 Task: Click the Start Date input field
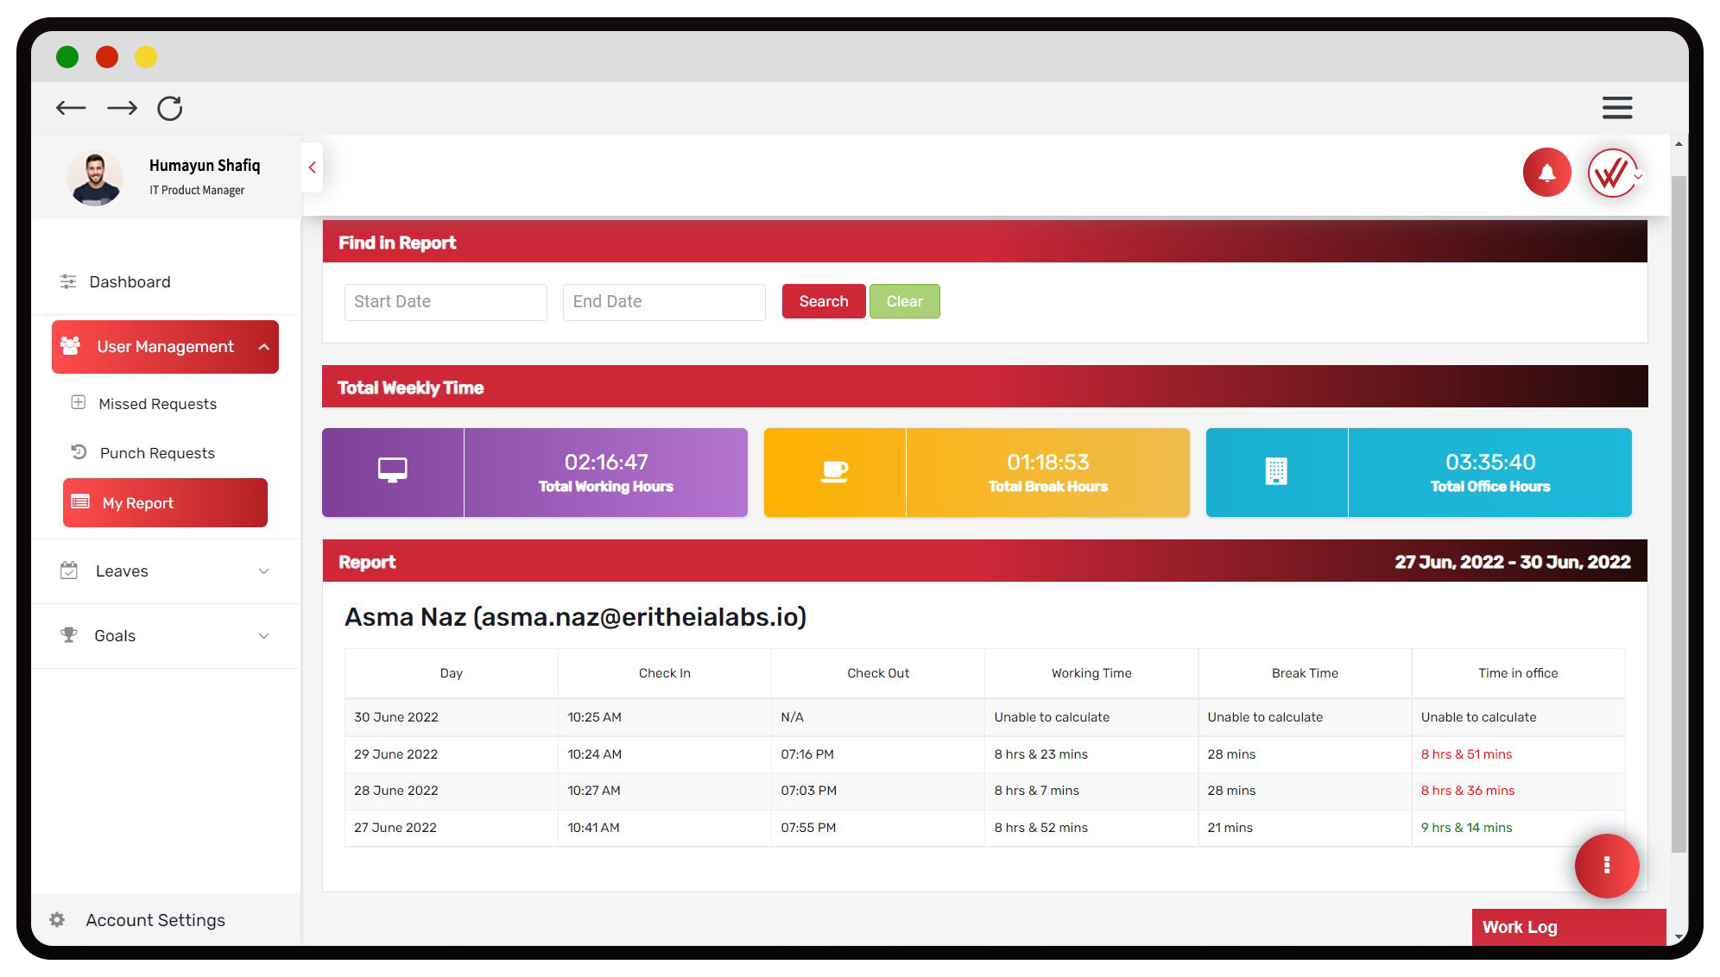pos(445,301)
